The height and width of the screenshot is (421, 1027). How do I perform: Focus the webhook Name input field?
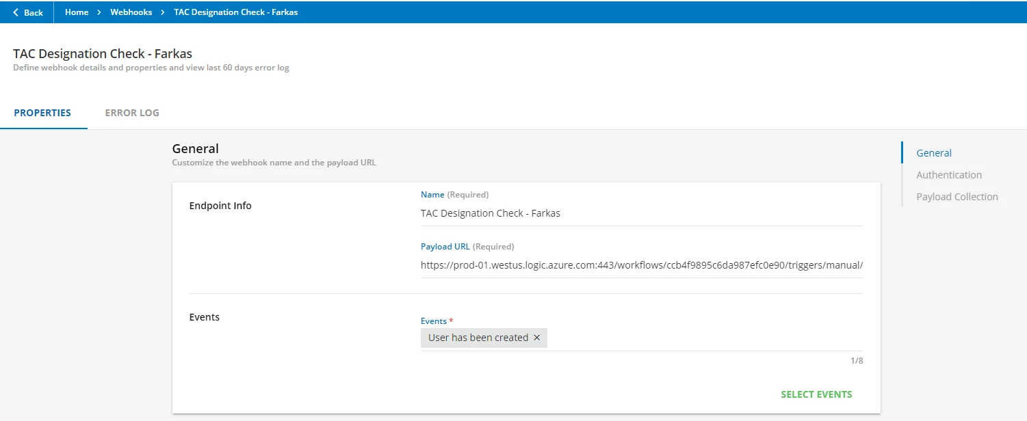point(641,213)
